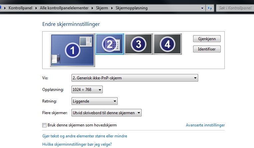The width and height of the screenshot is (254, 148).
Task: Select monitor 2 thumbnail
Action: 110,44
